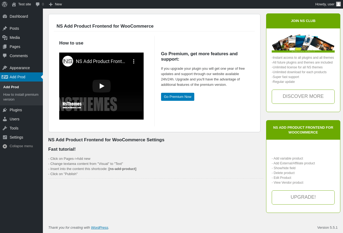Click the 'Add External/Affiliate product' feature line

tap(293, 163)
